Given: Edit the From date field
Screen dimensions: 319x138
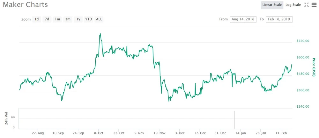Looking at the screenshot, I should click(243, 19).
